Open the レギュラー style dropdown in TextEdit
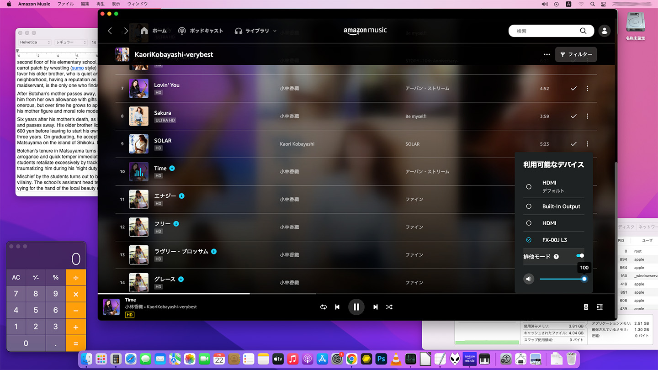 (70, 42)
